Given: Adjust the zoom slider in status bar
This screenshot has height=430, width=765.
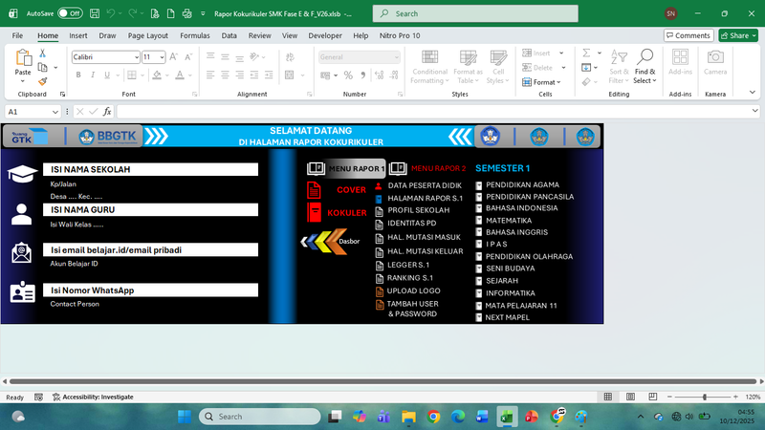Looking at the screenshot, I should pyautogui.click(x=705, y=397).
